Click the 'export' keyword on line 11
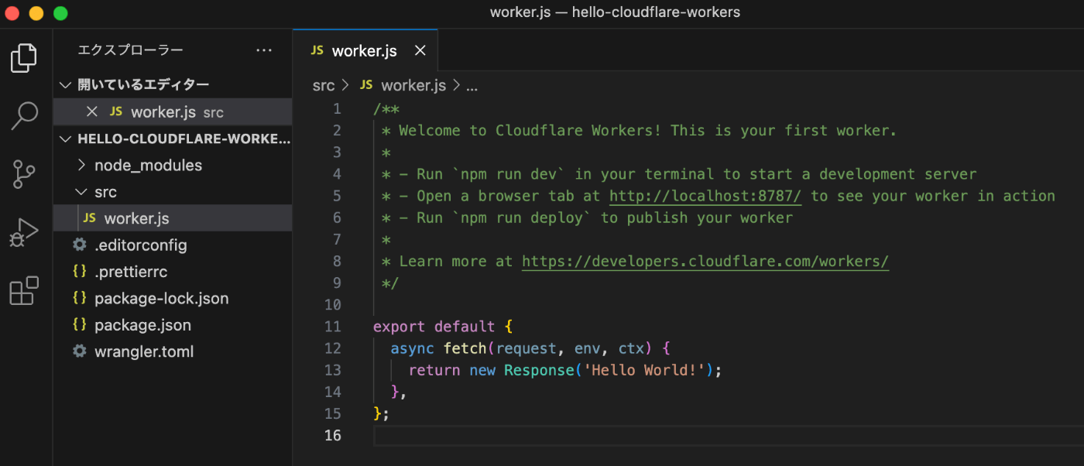Viewport: 1084px width, 466px height. [x=399, y=327]
